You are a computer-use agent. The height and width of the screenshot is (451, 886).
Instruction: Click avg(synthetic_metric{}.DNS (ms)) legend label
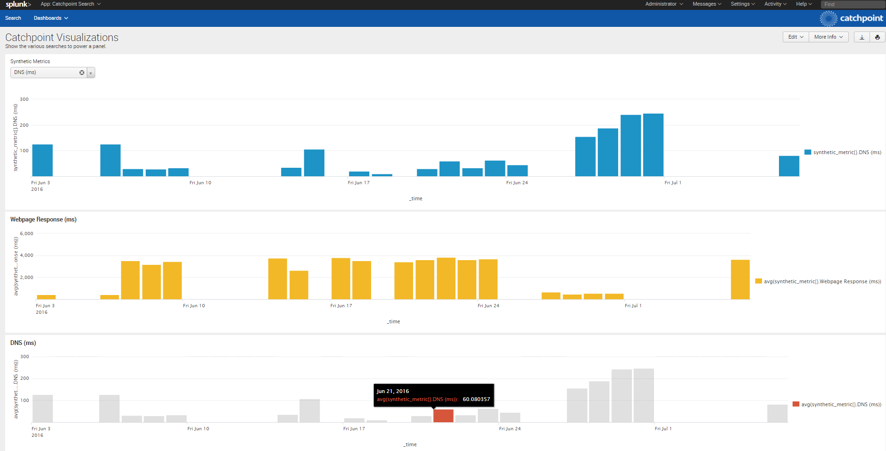click(x=841, y=404)
